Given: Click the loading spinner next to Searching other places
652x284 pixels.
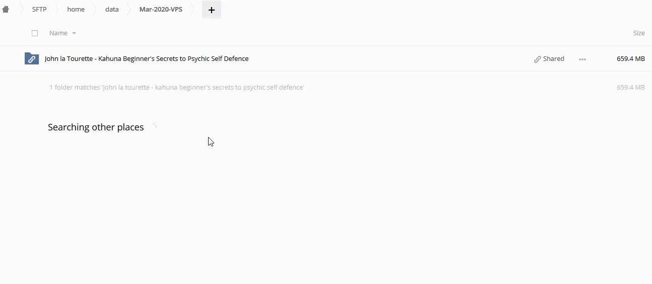Looking at the screenshot, I should coord(154,127).
